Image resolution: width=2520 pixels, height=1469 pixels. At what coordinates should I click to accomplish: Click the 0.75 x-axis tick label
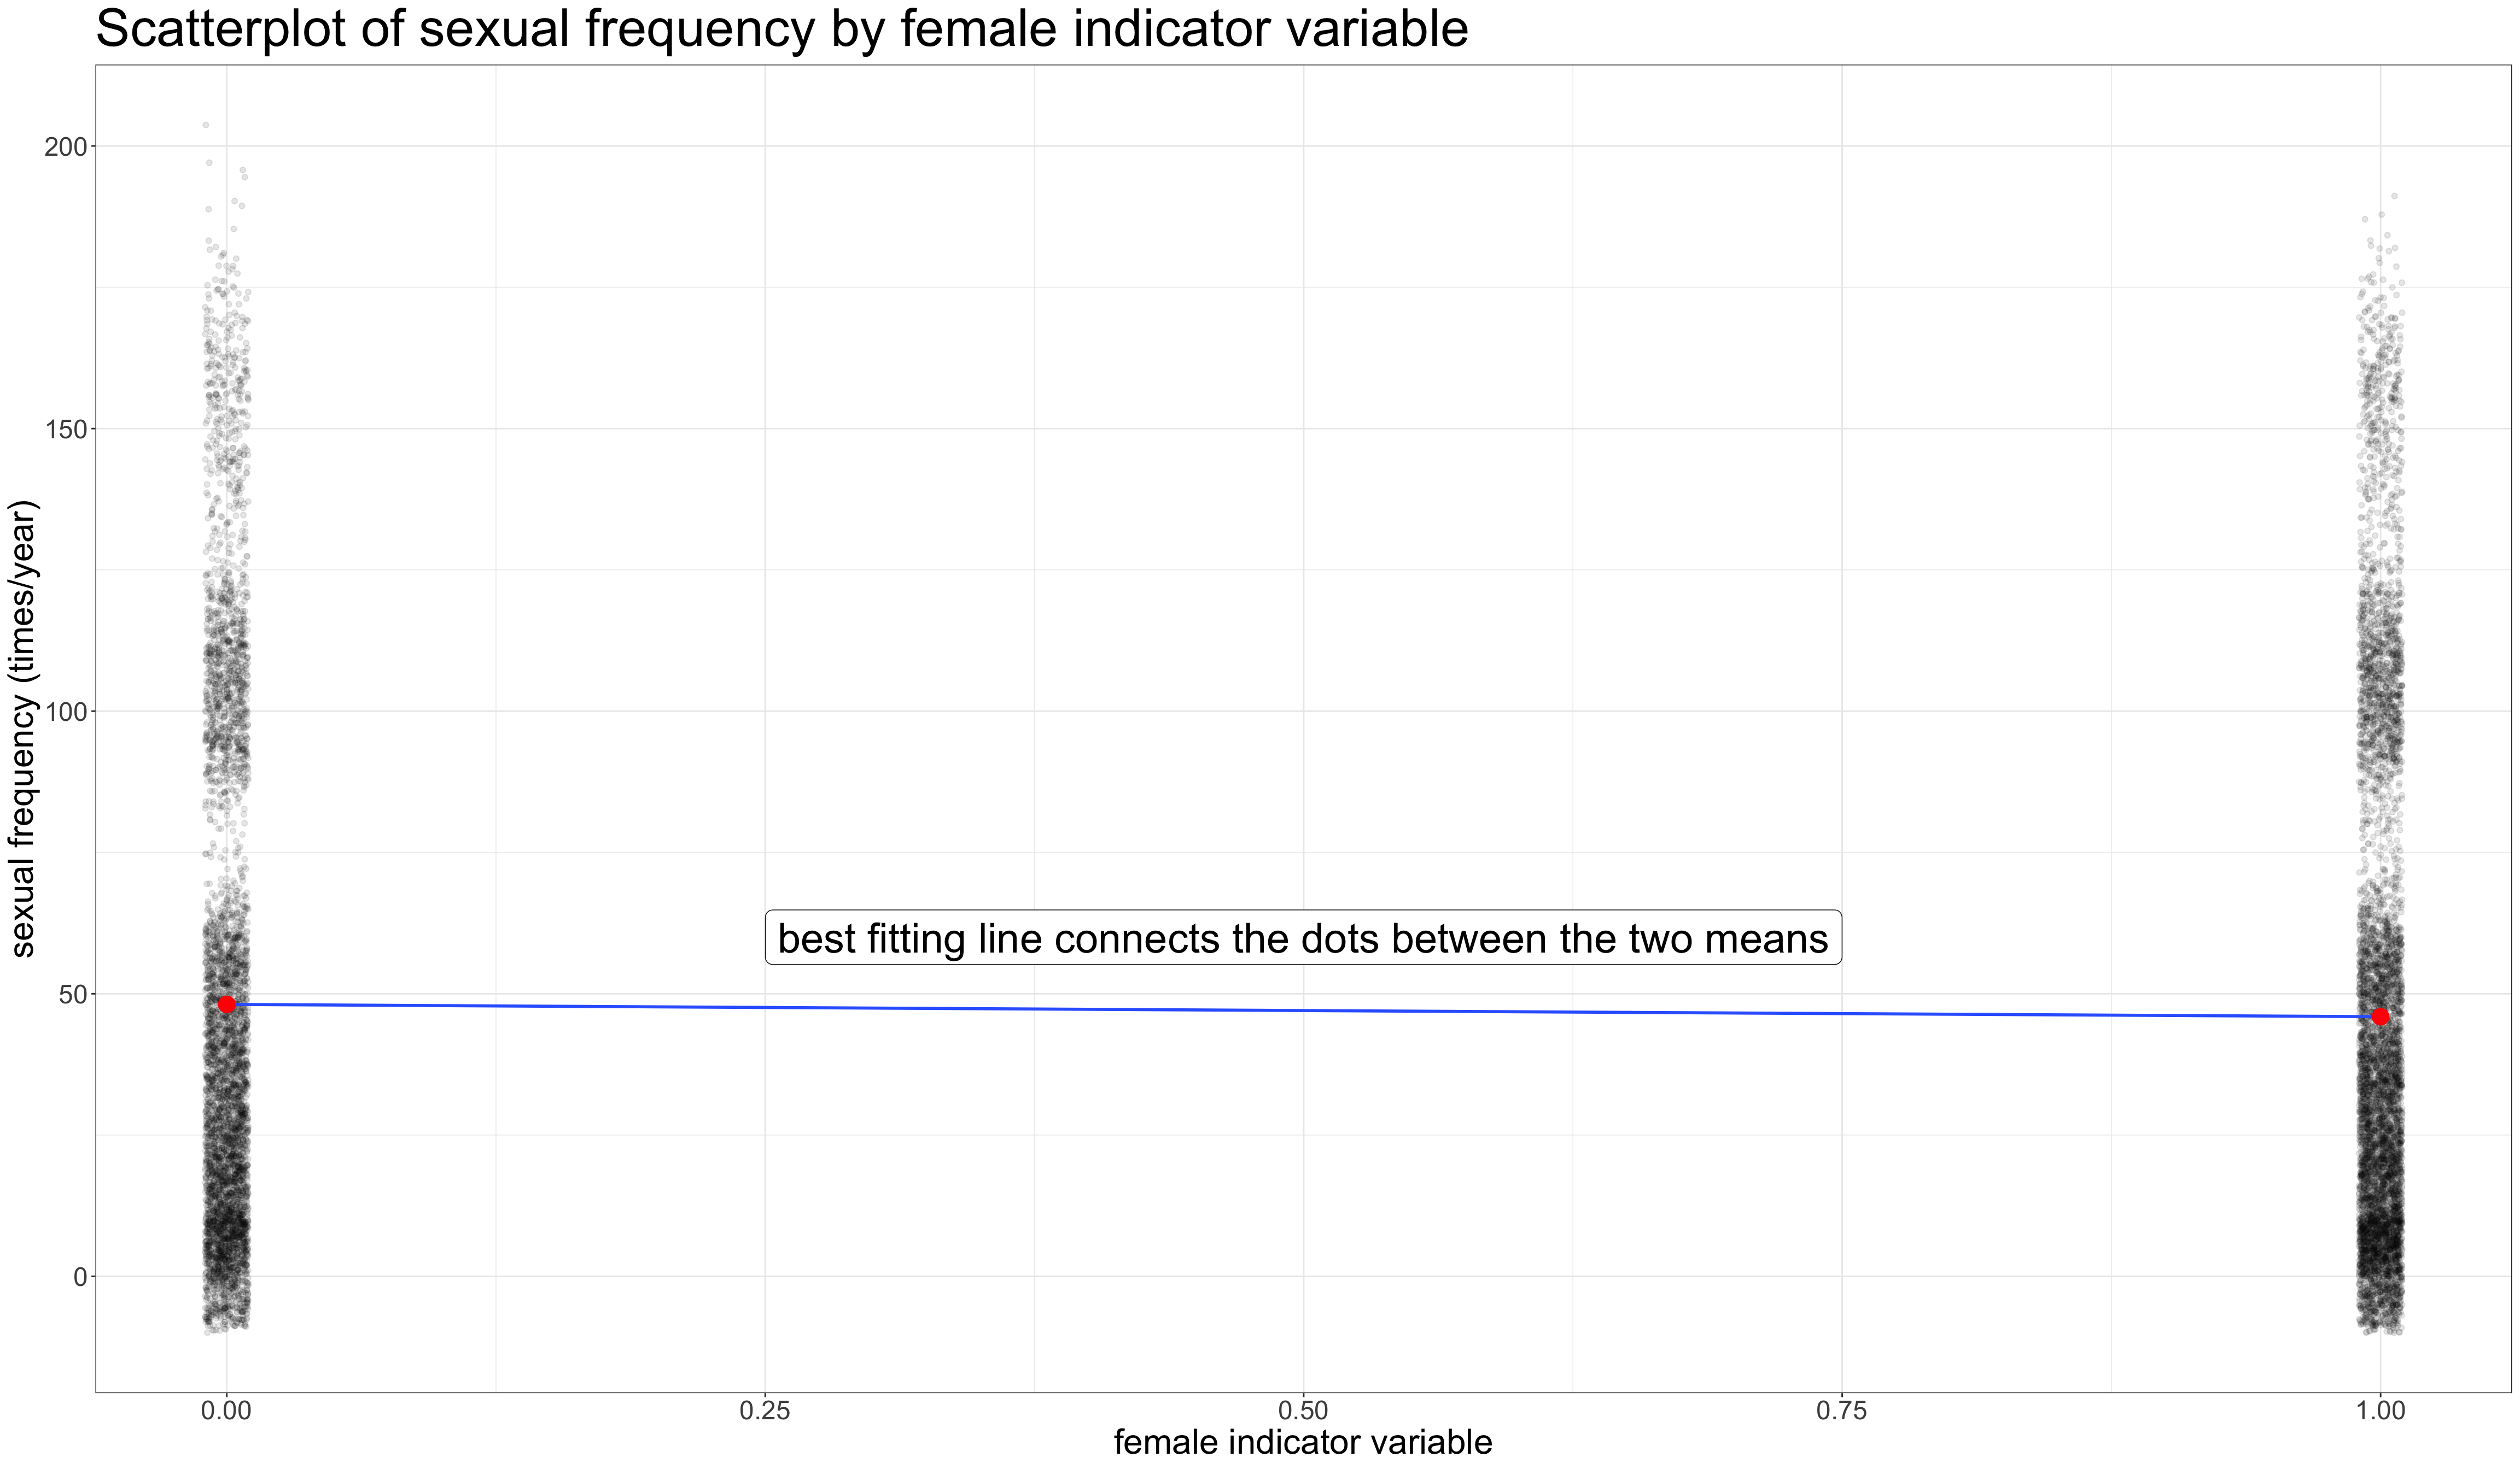click(x=1841, y=1410)
